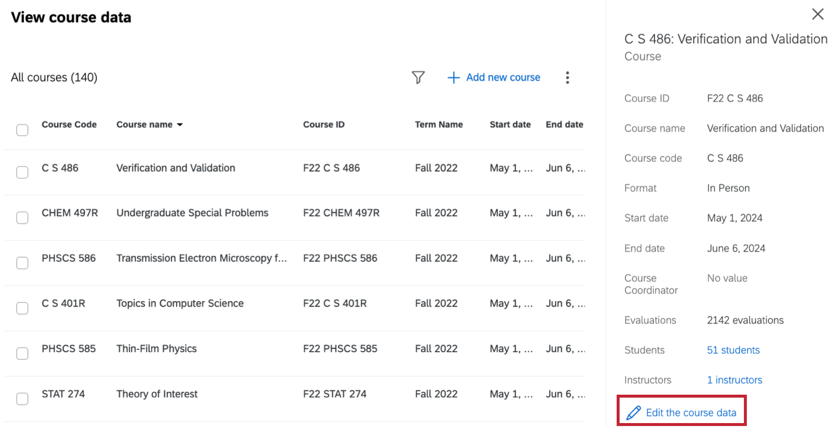832x427 pixels.
Task: Open the 1 instructors link
Action: [734, 380]
